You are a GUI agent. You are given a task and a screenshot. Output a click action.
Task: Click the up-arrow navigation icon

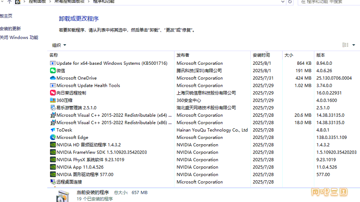[9, 2]
